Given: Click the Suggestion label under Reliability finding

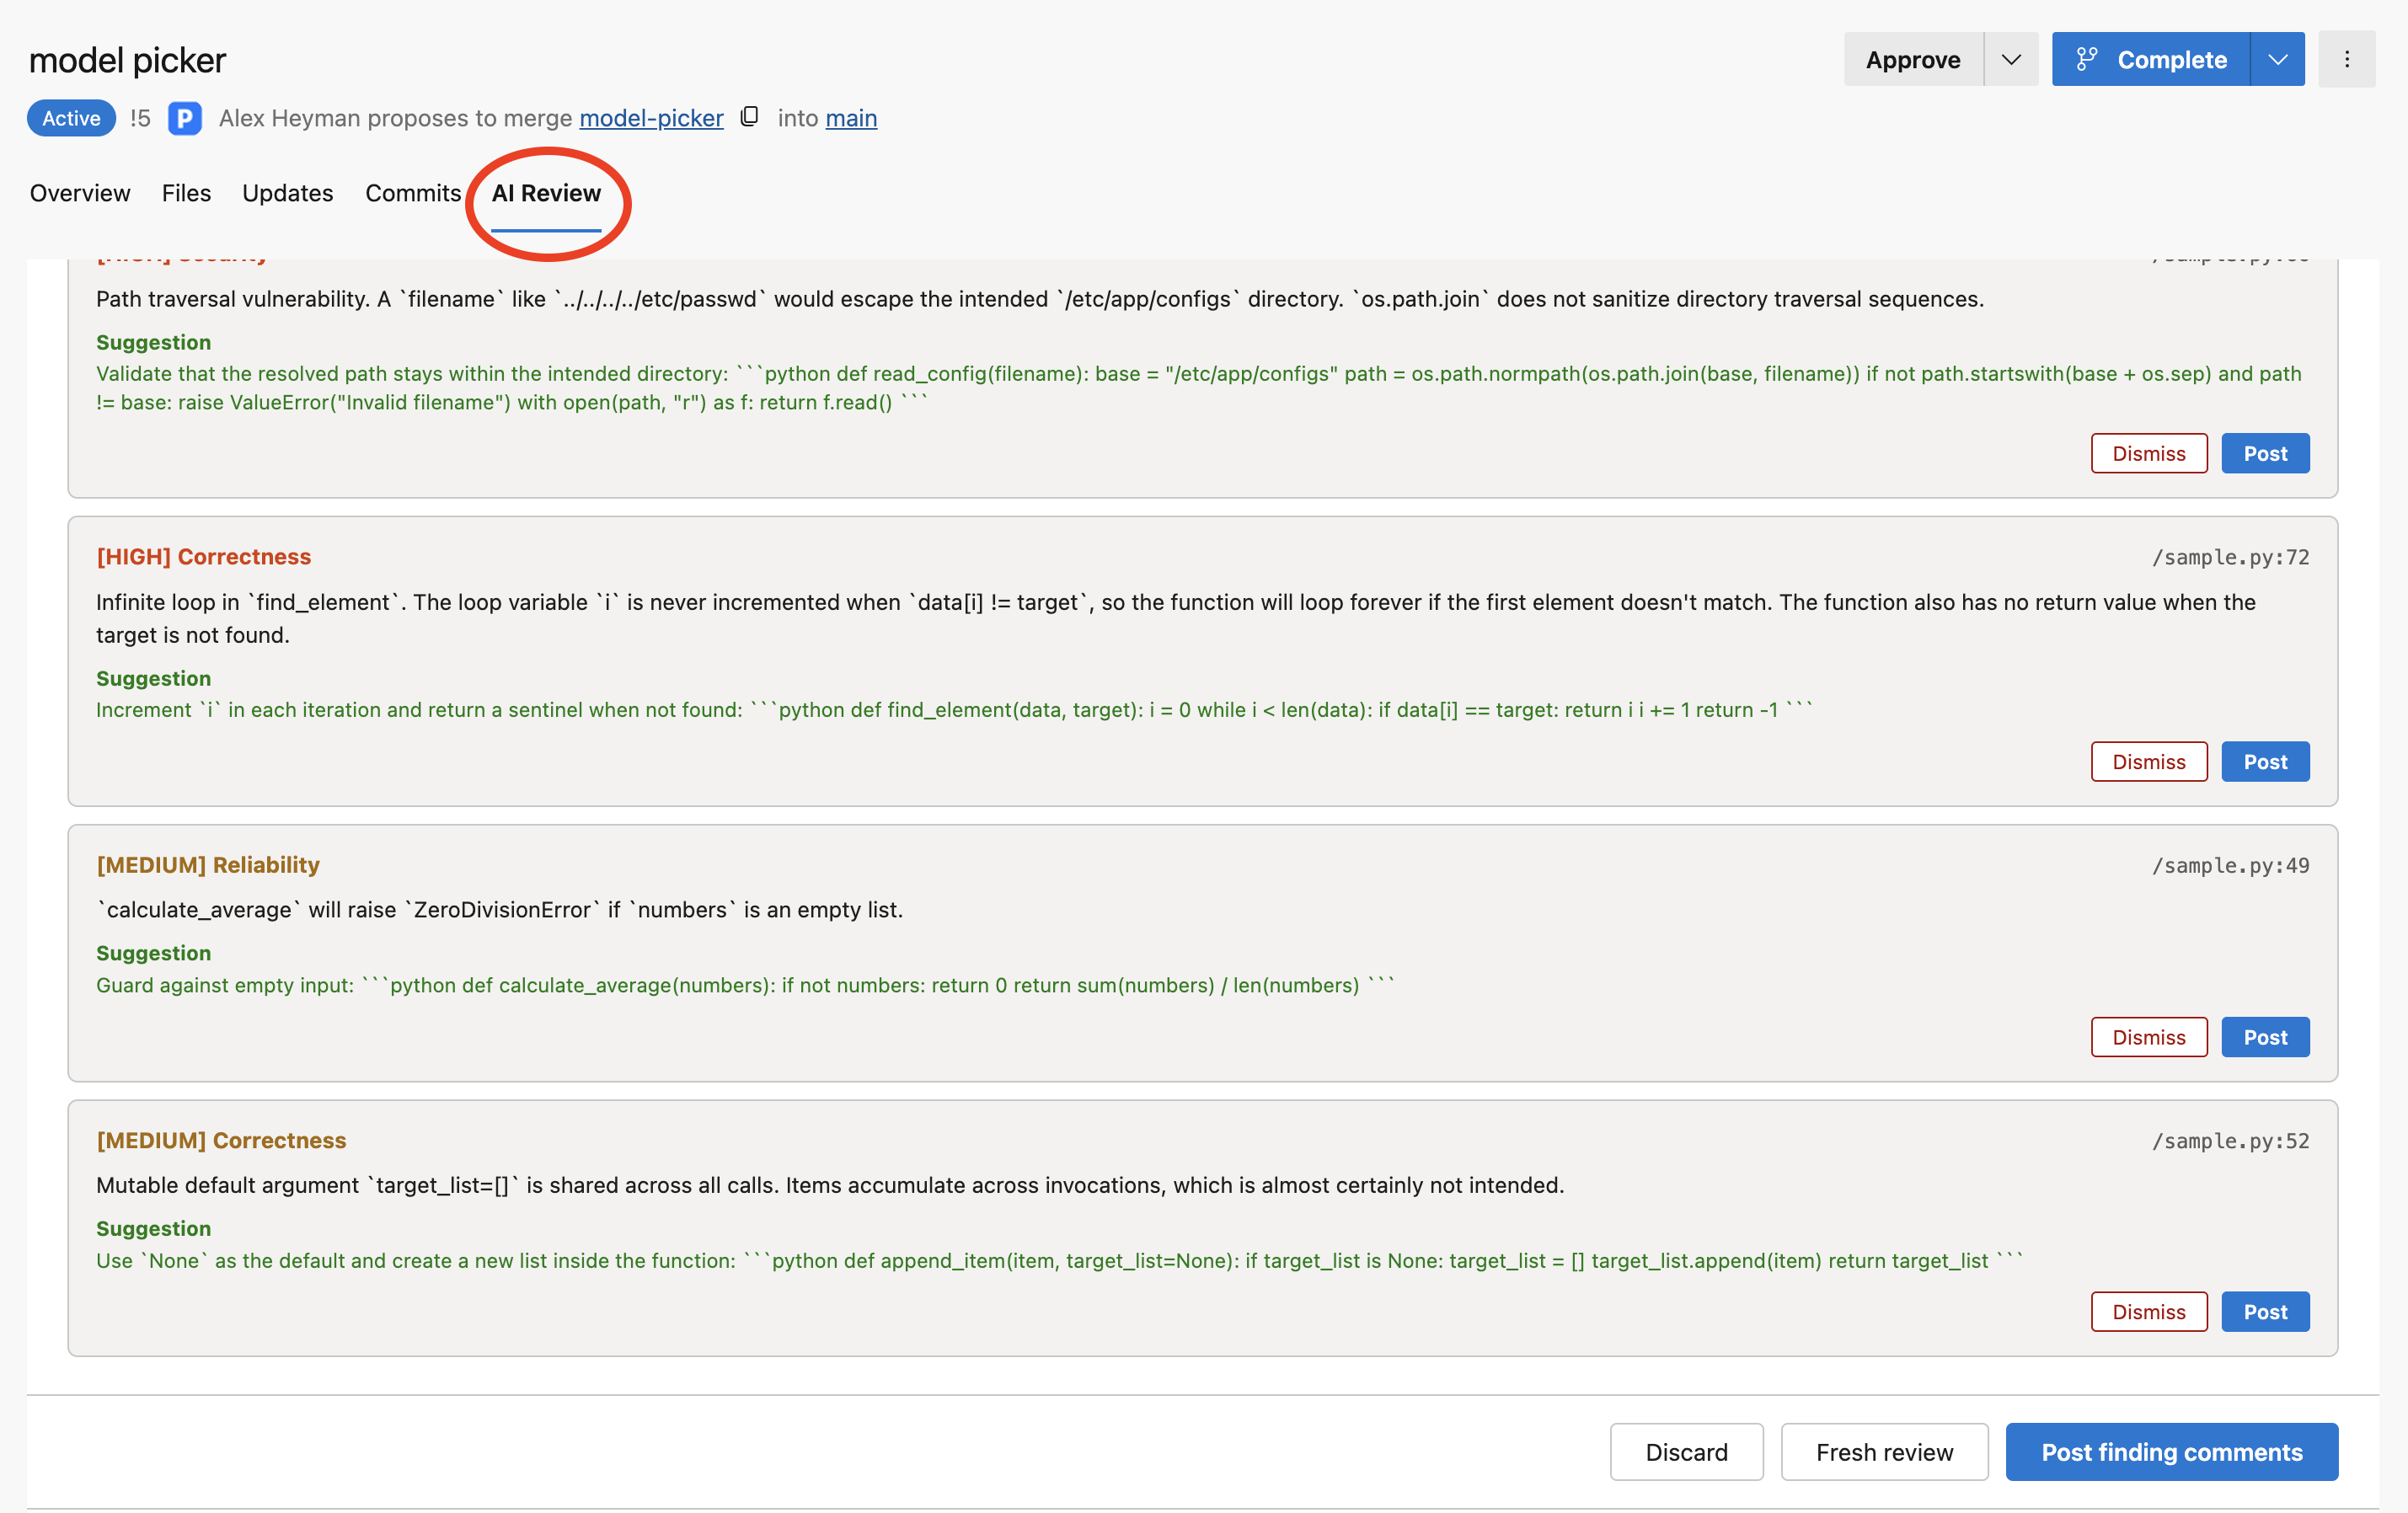Looking at the screenshot, I should [153, 953].
